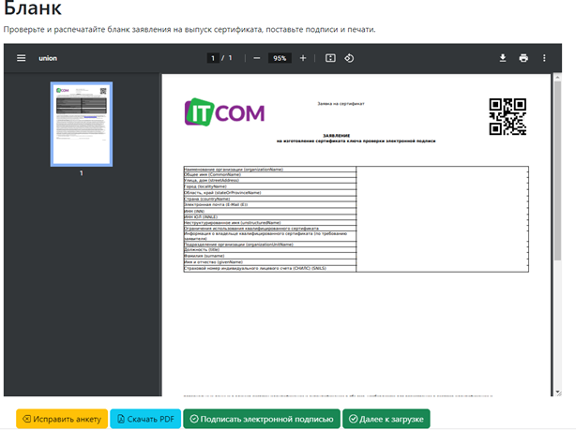
Task: Click the QR code in the document
Action: 508,117
